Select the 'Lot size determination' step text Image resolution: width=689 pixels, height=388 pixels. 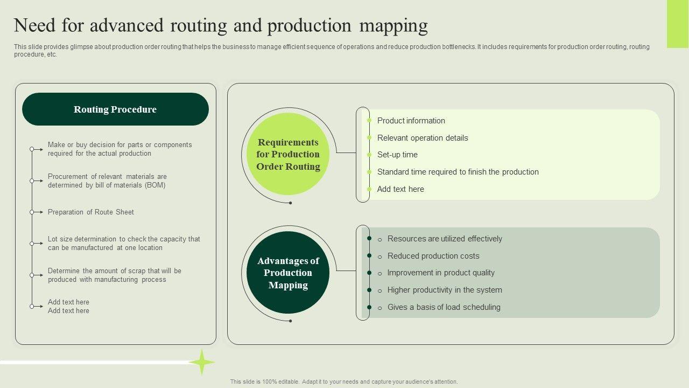click(124, 244)
